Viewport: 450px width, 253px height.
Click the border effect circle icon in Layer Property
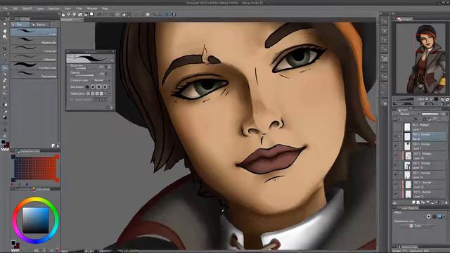pyautogui.click(x=428, y=216)
